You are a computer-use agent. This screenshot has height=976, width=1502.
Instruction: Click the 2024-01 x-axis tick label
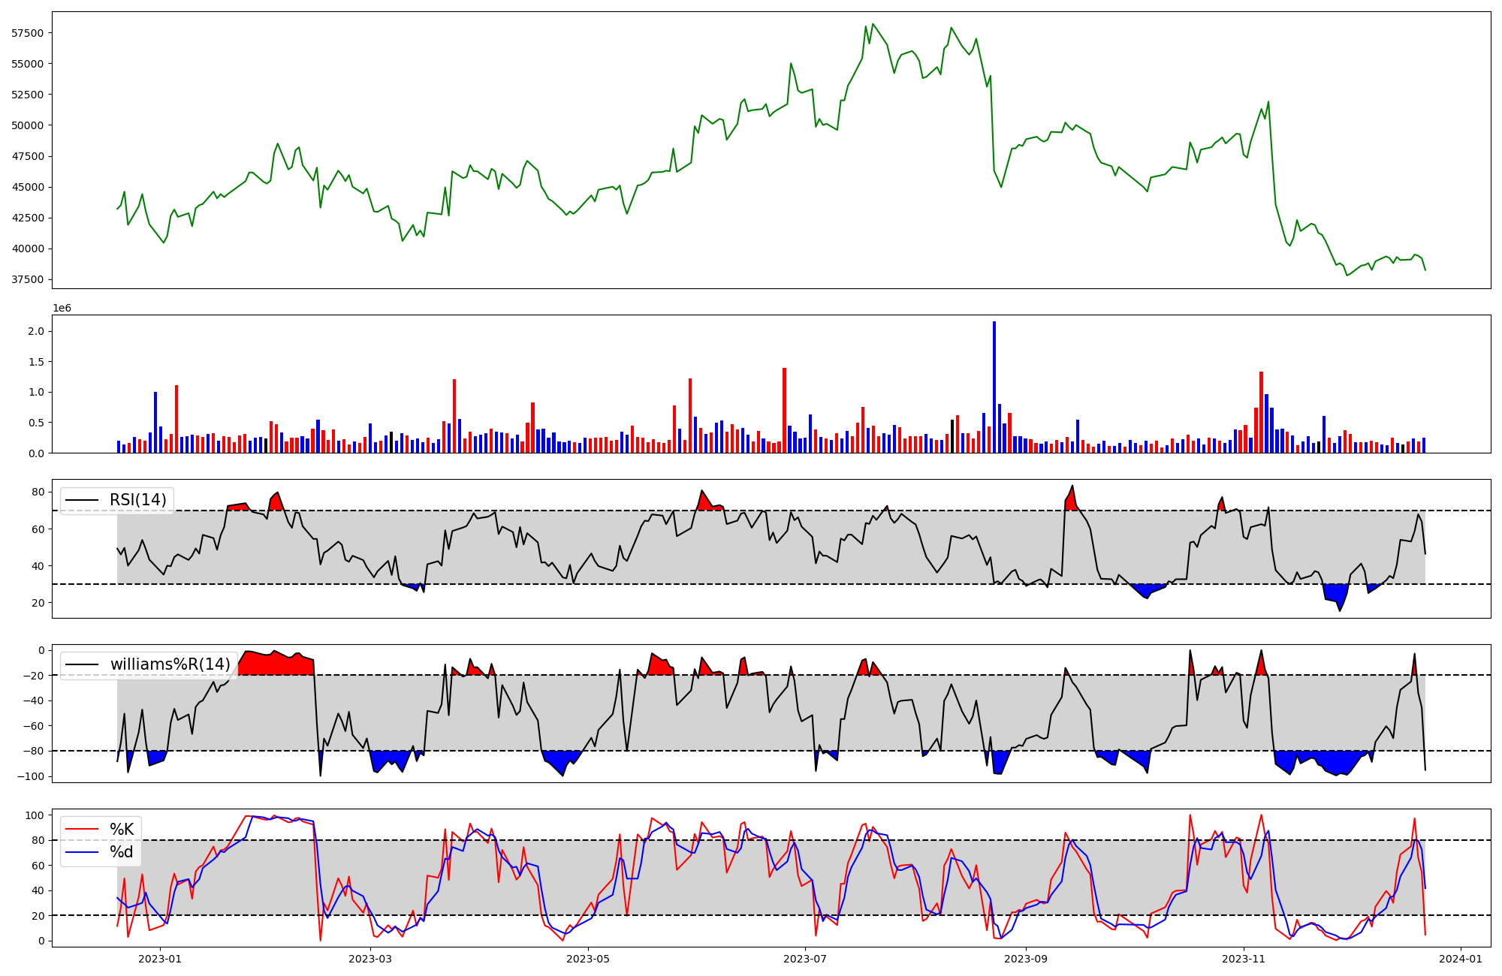coord(1461,959)
